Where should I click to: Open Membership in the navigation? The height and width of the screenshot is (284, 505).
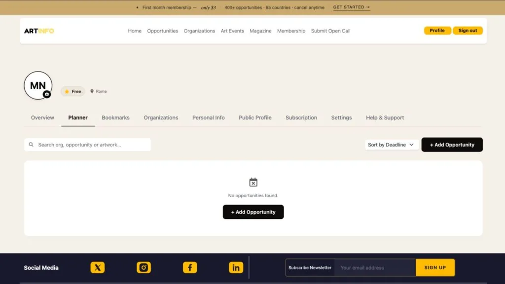(x=291, y=31)
